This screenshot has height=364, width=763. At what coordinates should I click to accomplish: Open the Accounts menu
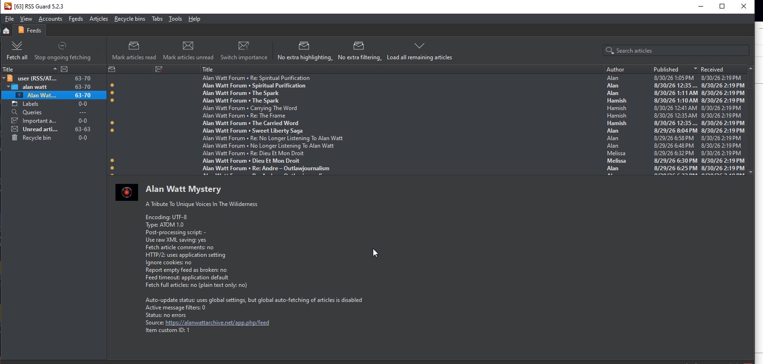50,19
